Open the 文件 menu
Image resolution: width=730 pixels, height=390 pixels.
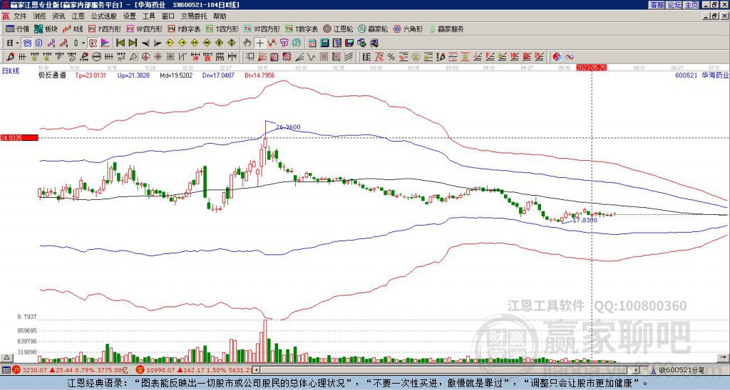tap(20, 16)
